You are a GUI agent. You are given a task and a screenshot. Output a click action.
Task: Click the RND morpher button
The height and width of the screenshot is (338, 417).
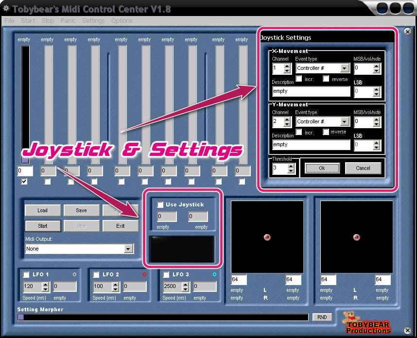tap(322, 317)
